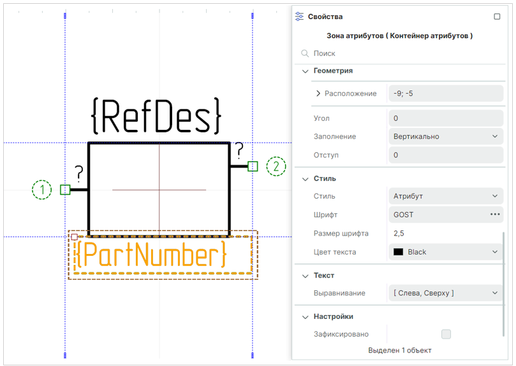Image resolution: width=516 pixels, height=366 pixels.
Task: Click the Угол value field
Action: click(445, 118)
